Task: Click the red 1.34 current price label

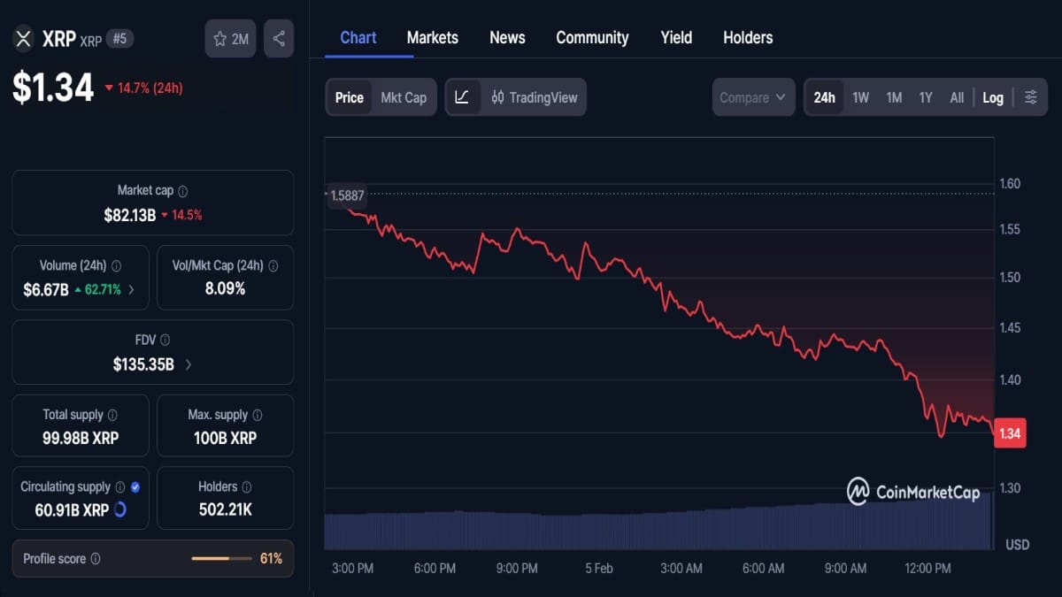Action: pos(1010,433)
